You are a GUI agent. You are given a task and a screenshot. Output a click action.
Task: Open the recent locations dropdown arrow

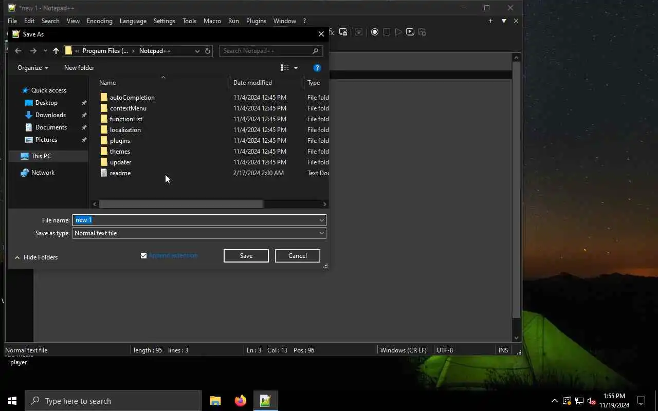[45, 51]
